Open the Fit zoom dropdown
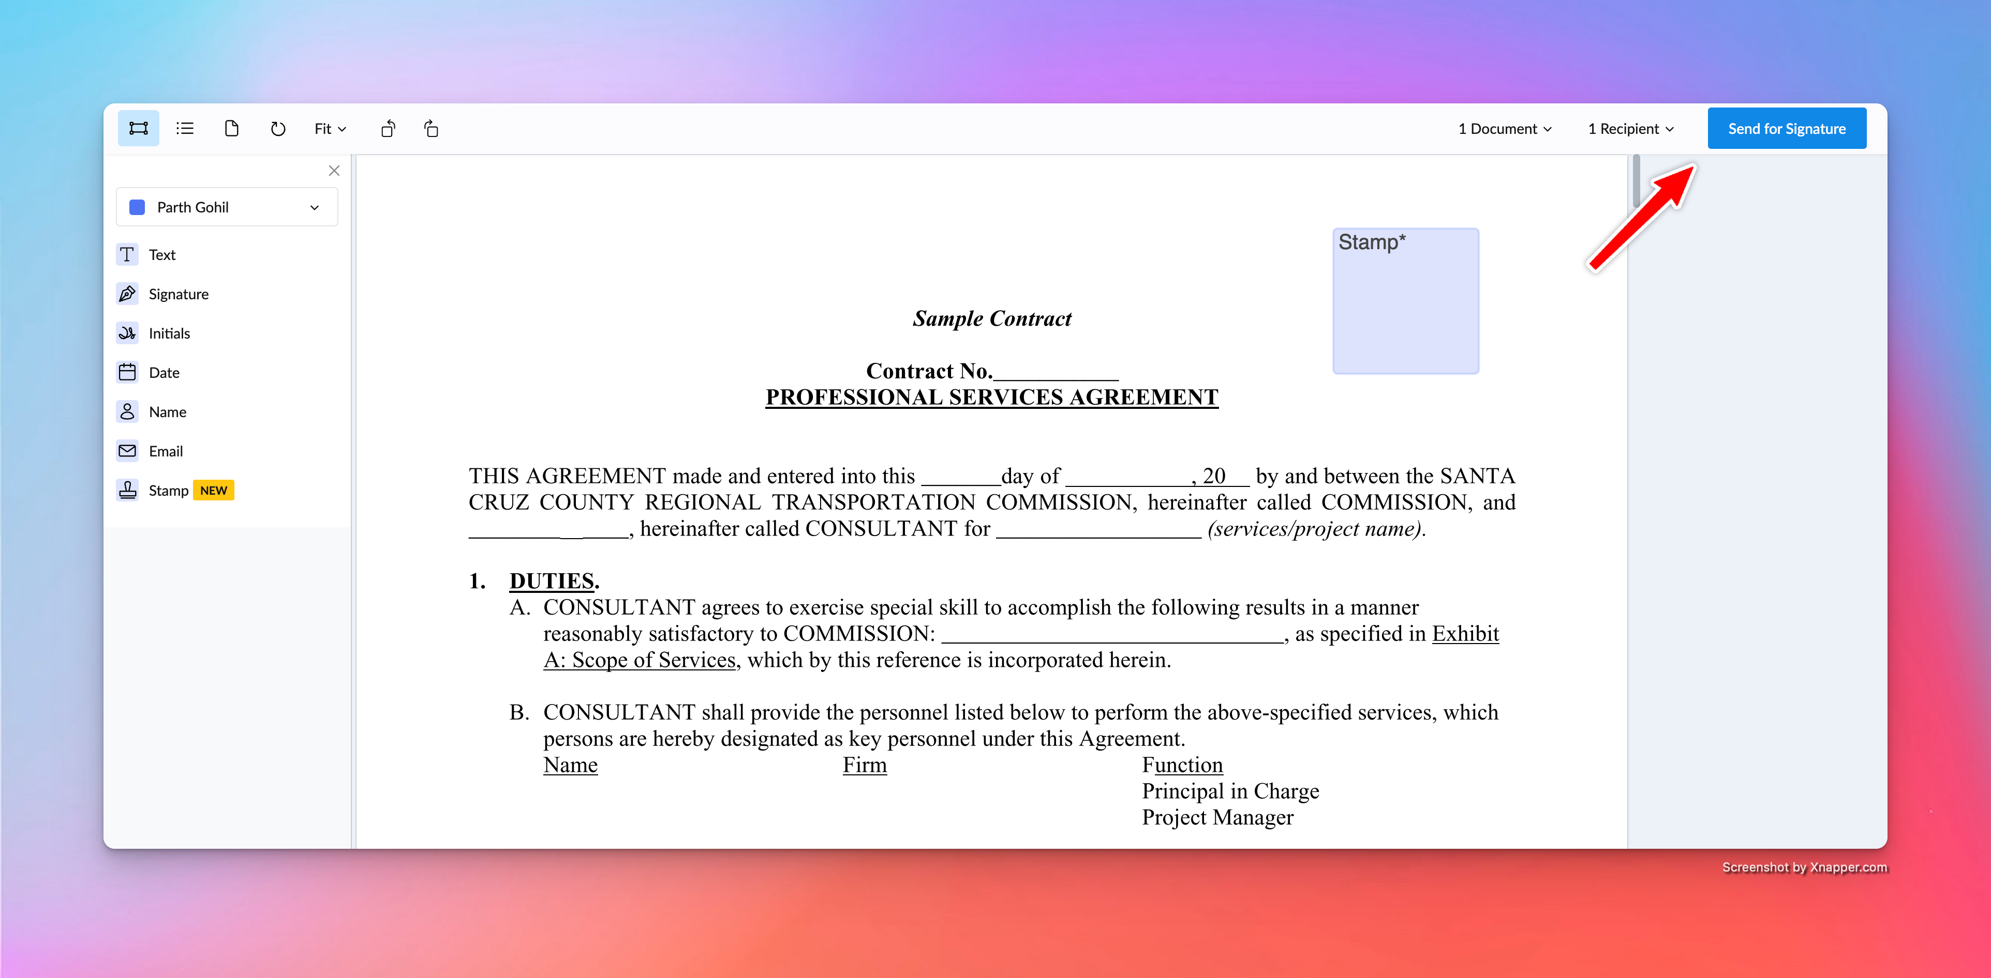 point(330,129)
